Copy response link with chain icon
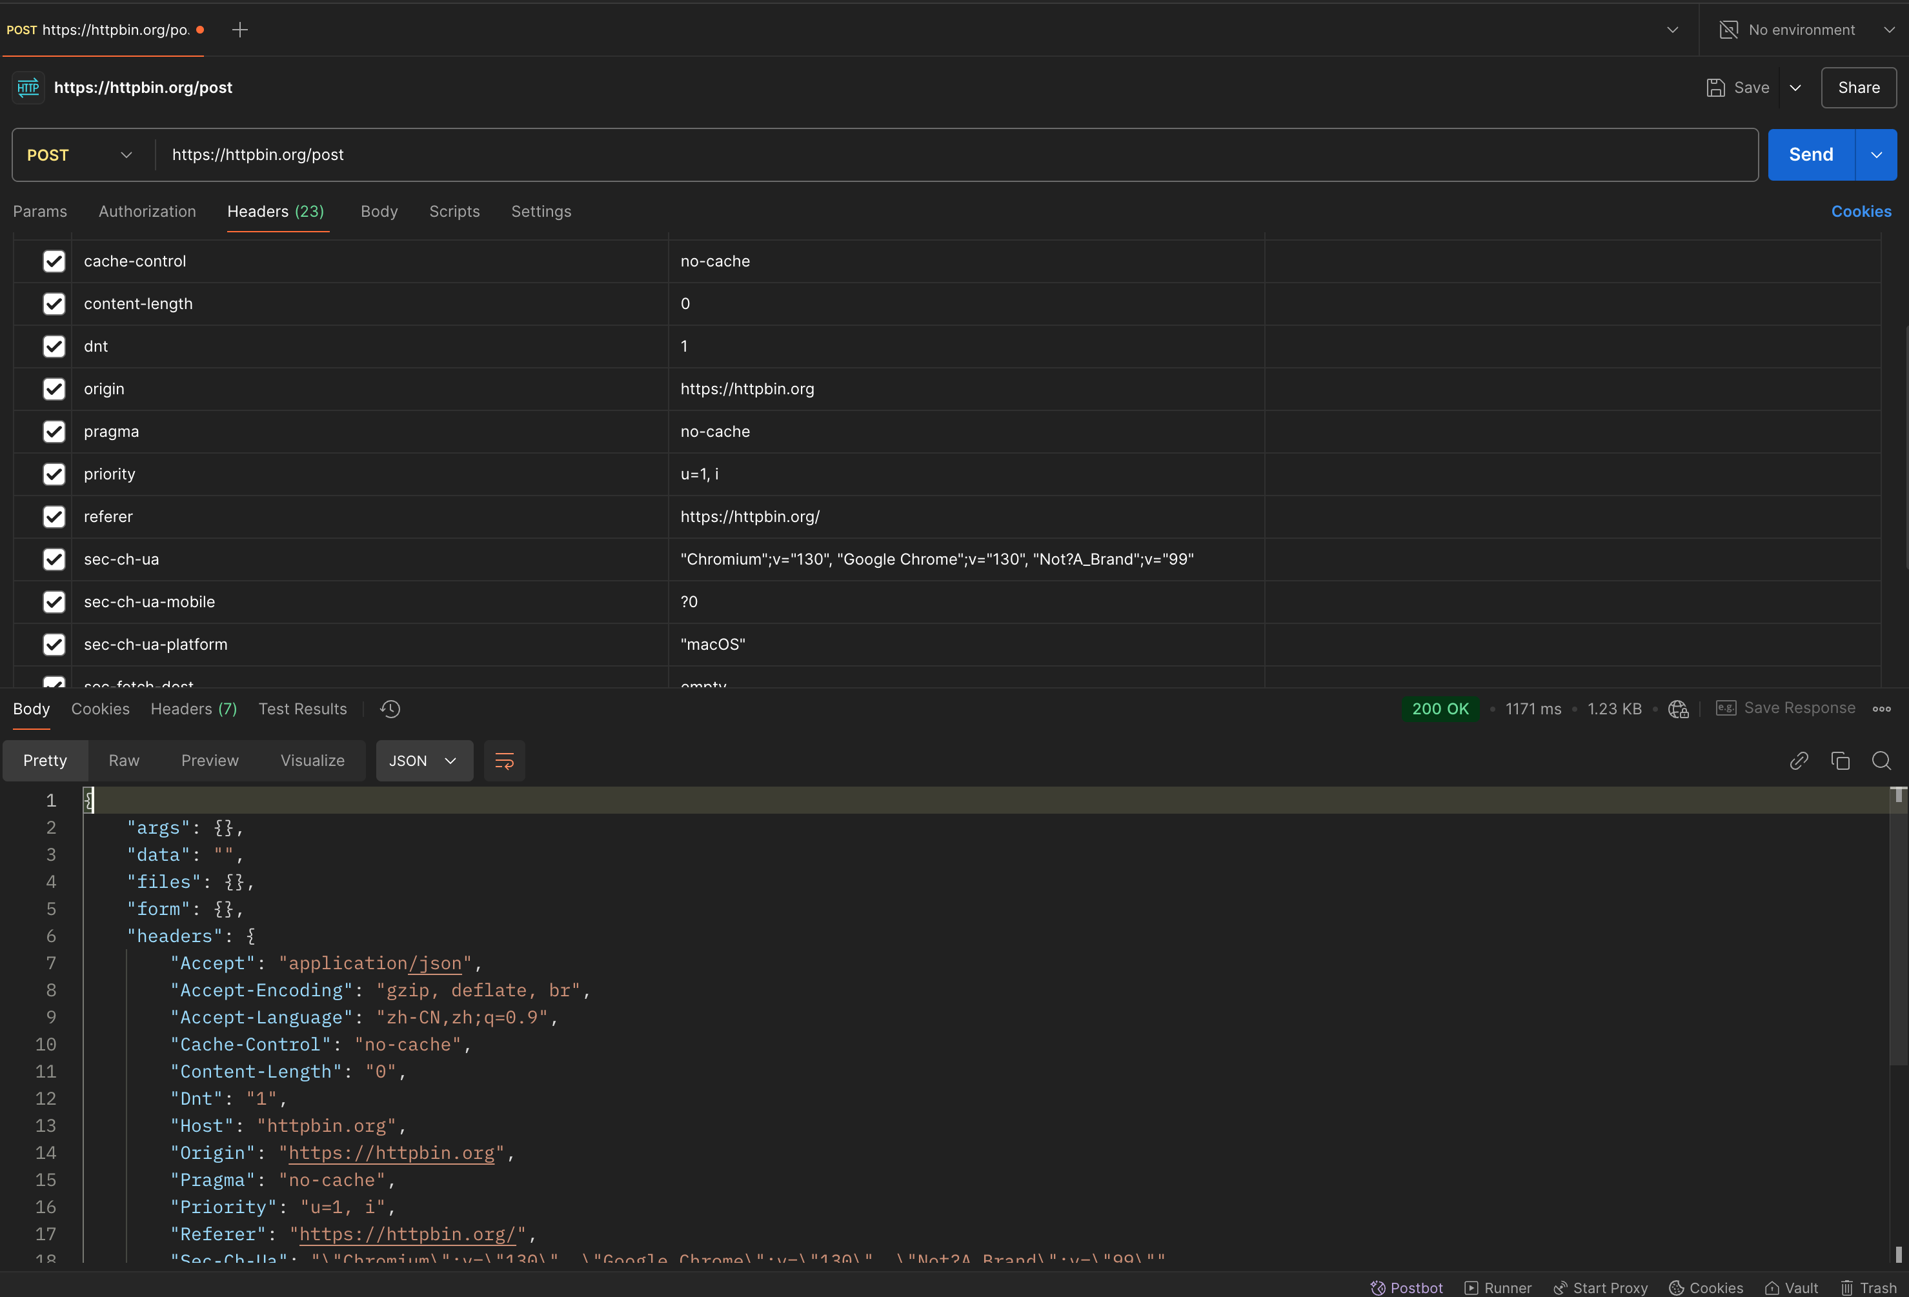The height and width of the screenshot is (1297, 1909). (x=1799, y=761)
